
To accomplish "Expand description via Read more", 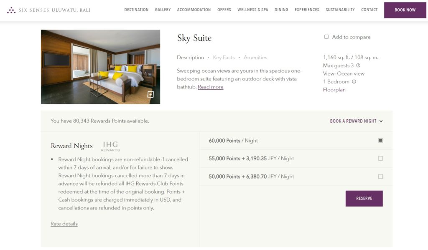I will (210, 87).
